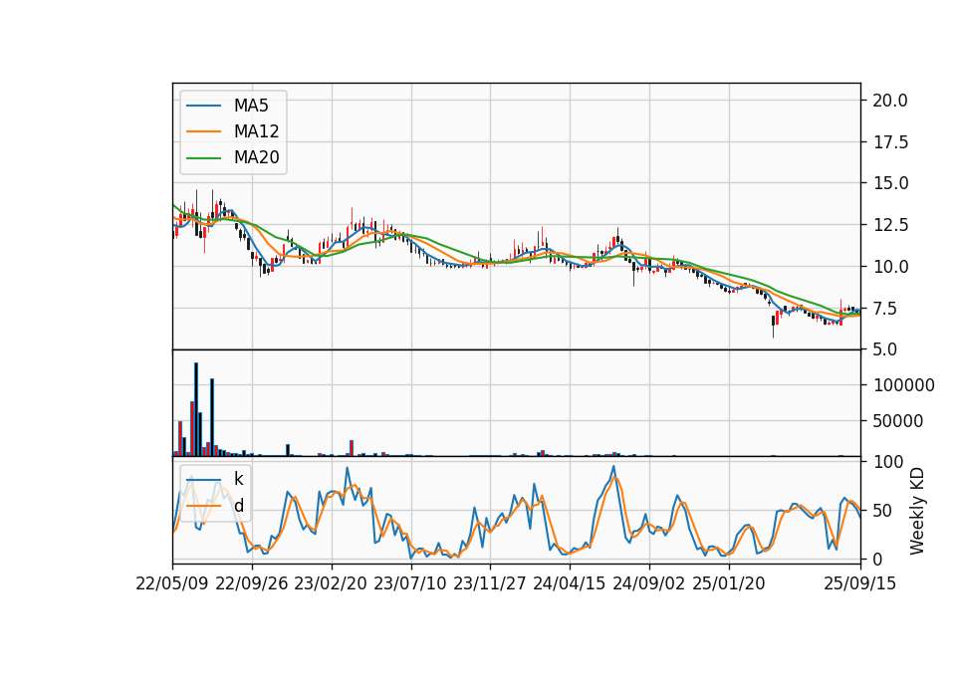
Task: Click the 17.5 price axis label
Action: (x=890, y=142)
